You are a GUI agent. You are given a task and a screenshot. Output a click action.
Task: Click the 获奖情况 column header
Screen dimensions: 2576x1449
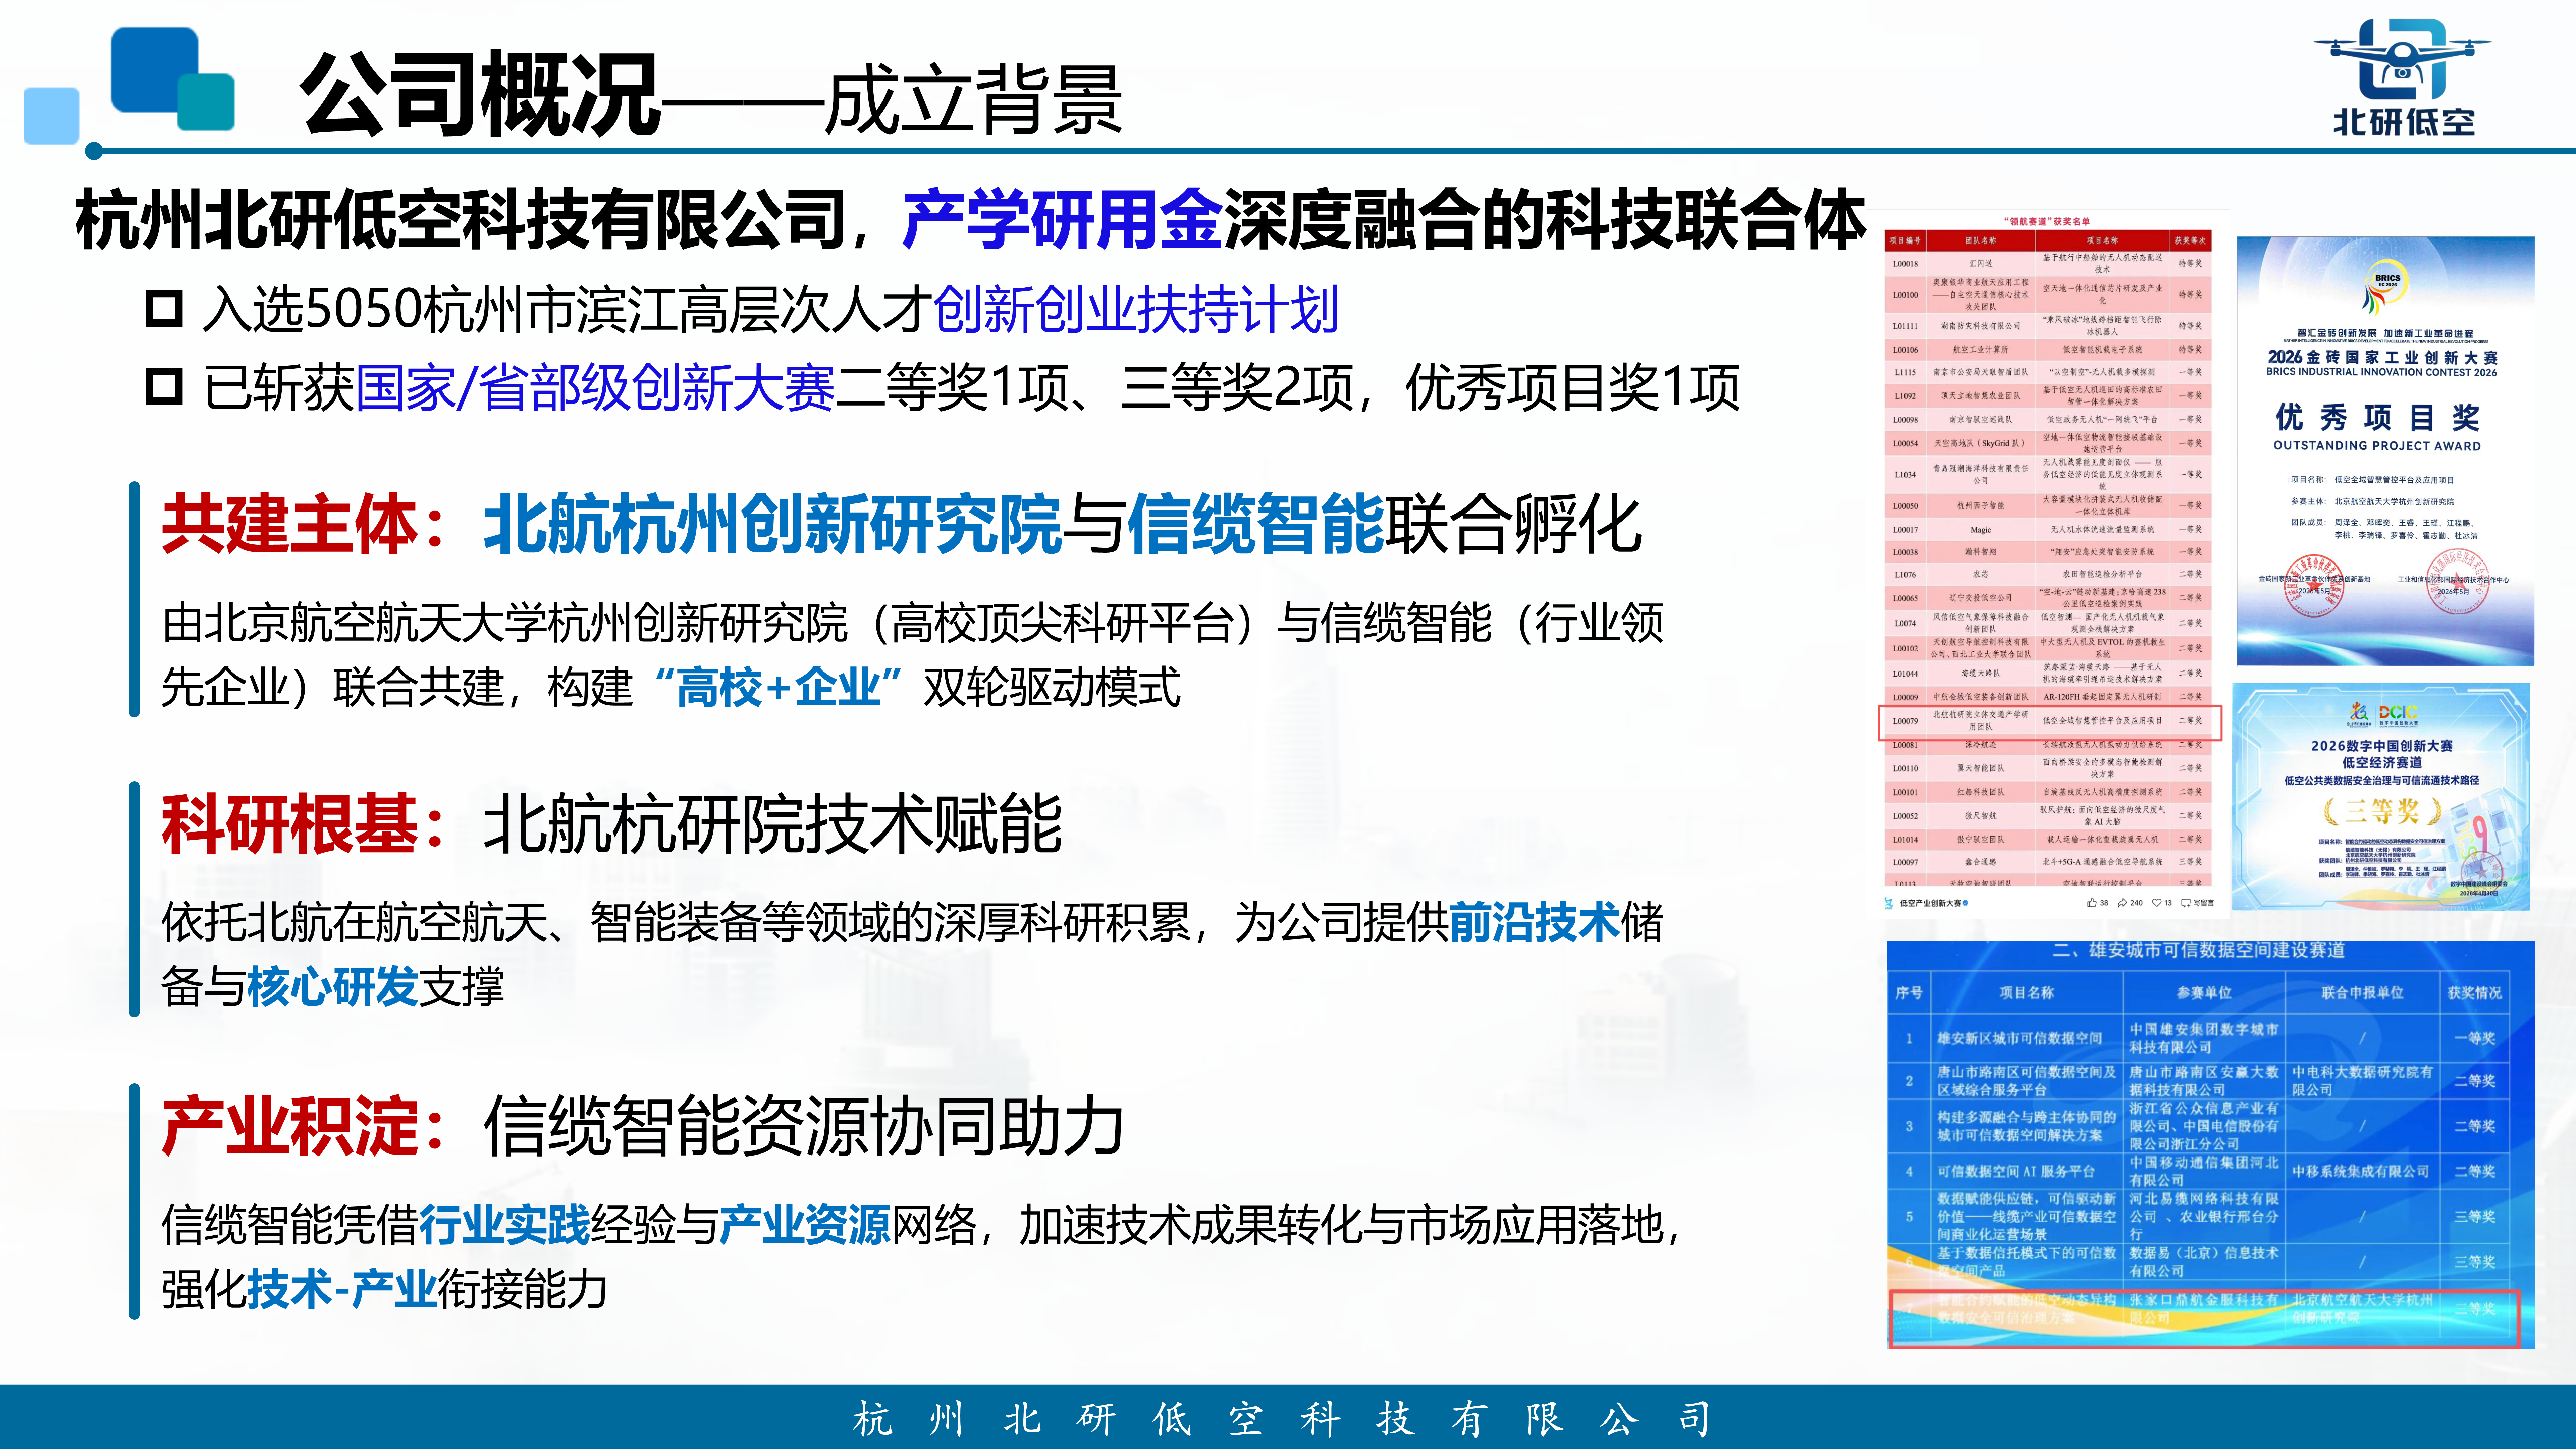coord(2475,992)
